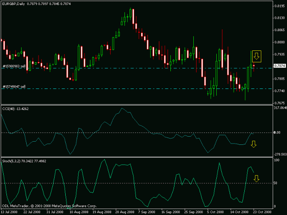This screenshot has width=287, height=215.
Task: Select the #15749847 sell order label
Action: tap(14, 87)
